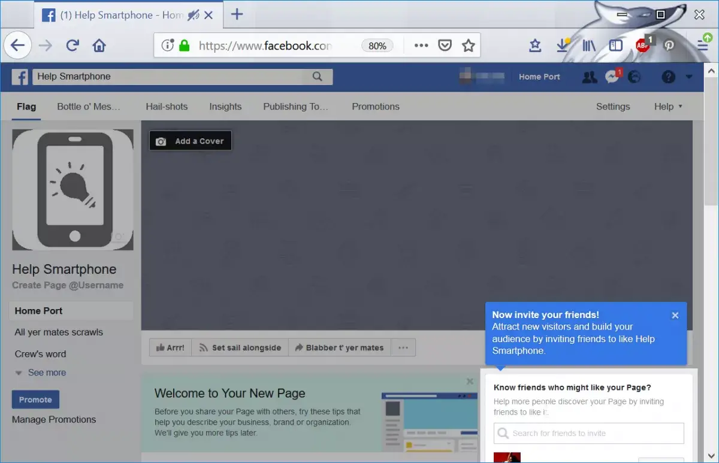This screenshot has width=719, height=463.
Task: Click Search for friends to invite field
Action: 589,433
